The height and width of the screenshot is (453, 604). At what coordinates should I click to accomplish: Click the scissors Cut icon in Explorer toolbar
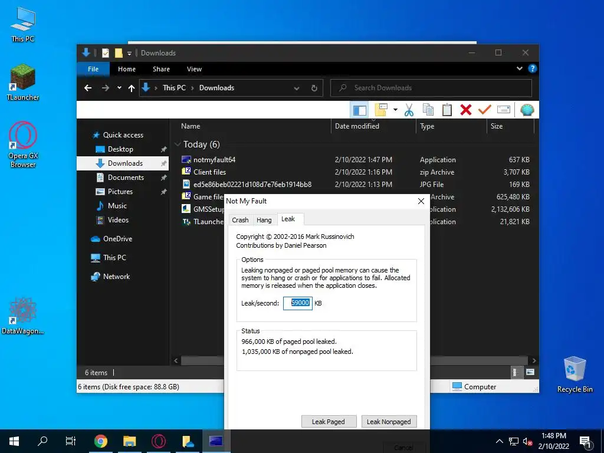click(x=409, y=110)
